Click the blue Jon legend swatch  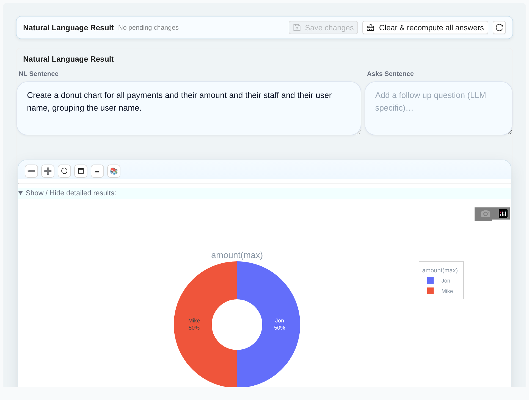pyautogui.click(x=431, y=280)
